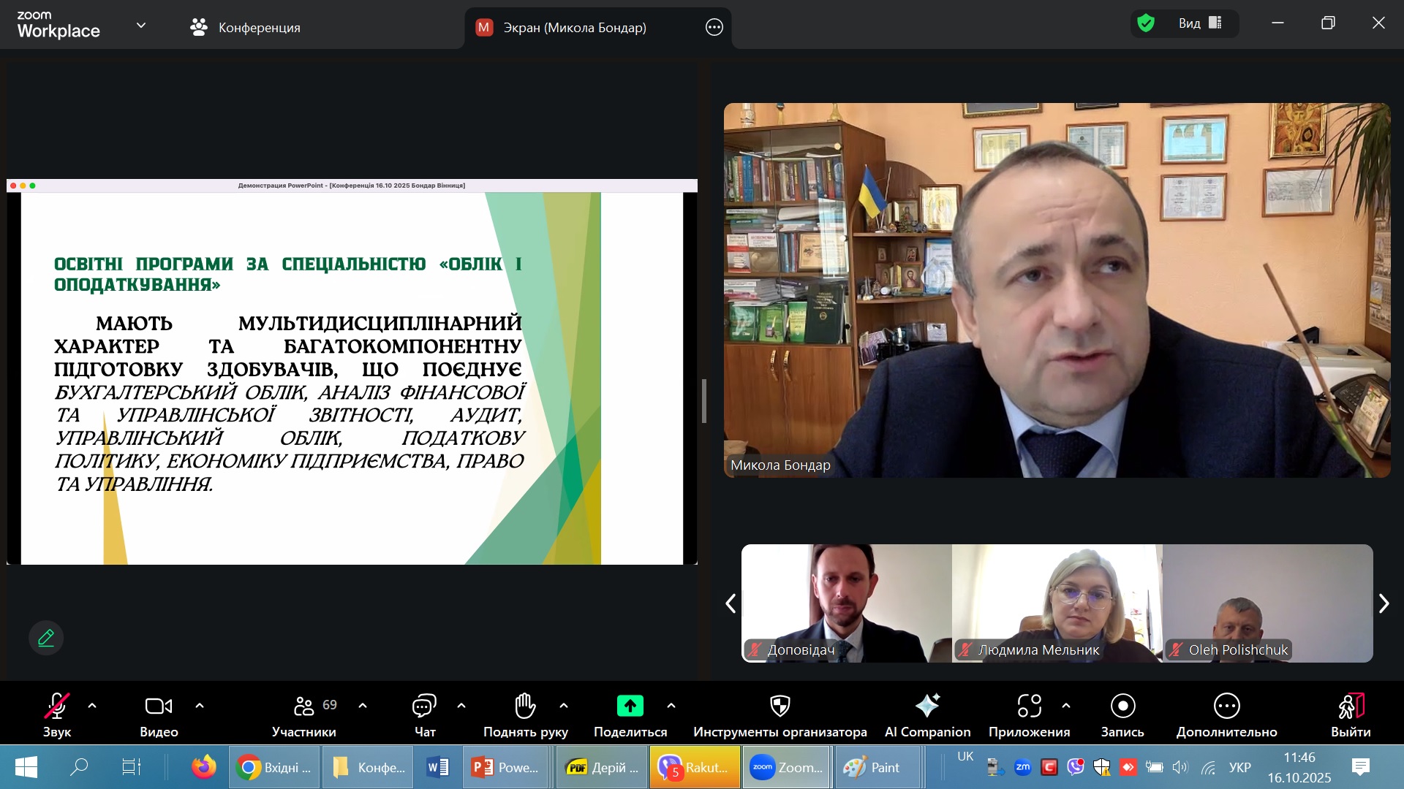Toggle the Video camera on or off

(159, 706)
